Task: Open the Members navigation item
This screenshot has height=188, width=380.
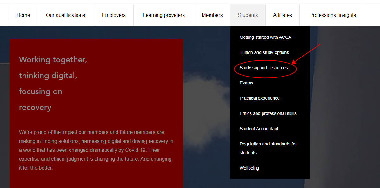Action: point(212,15)
